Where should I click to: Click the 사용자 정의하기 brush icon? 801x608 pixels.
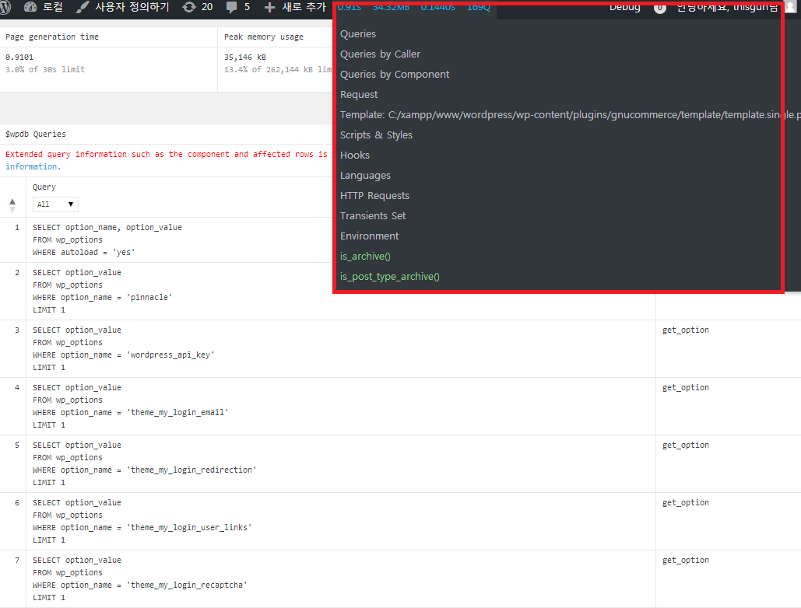click(83, 7)
